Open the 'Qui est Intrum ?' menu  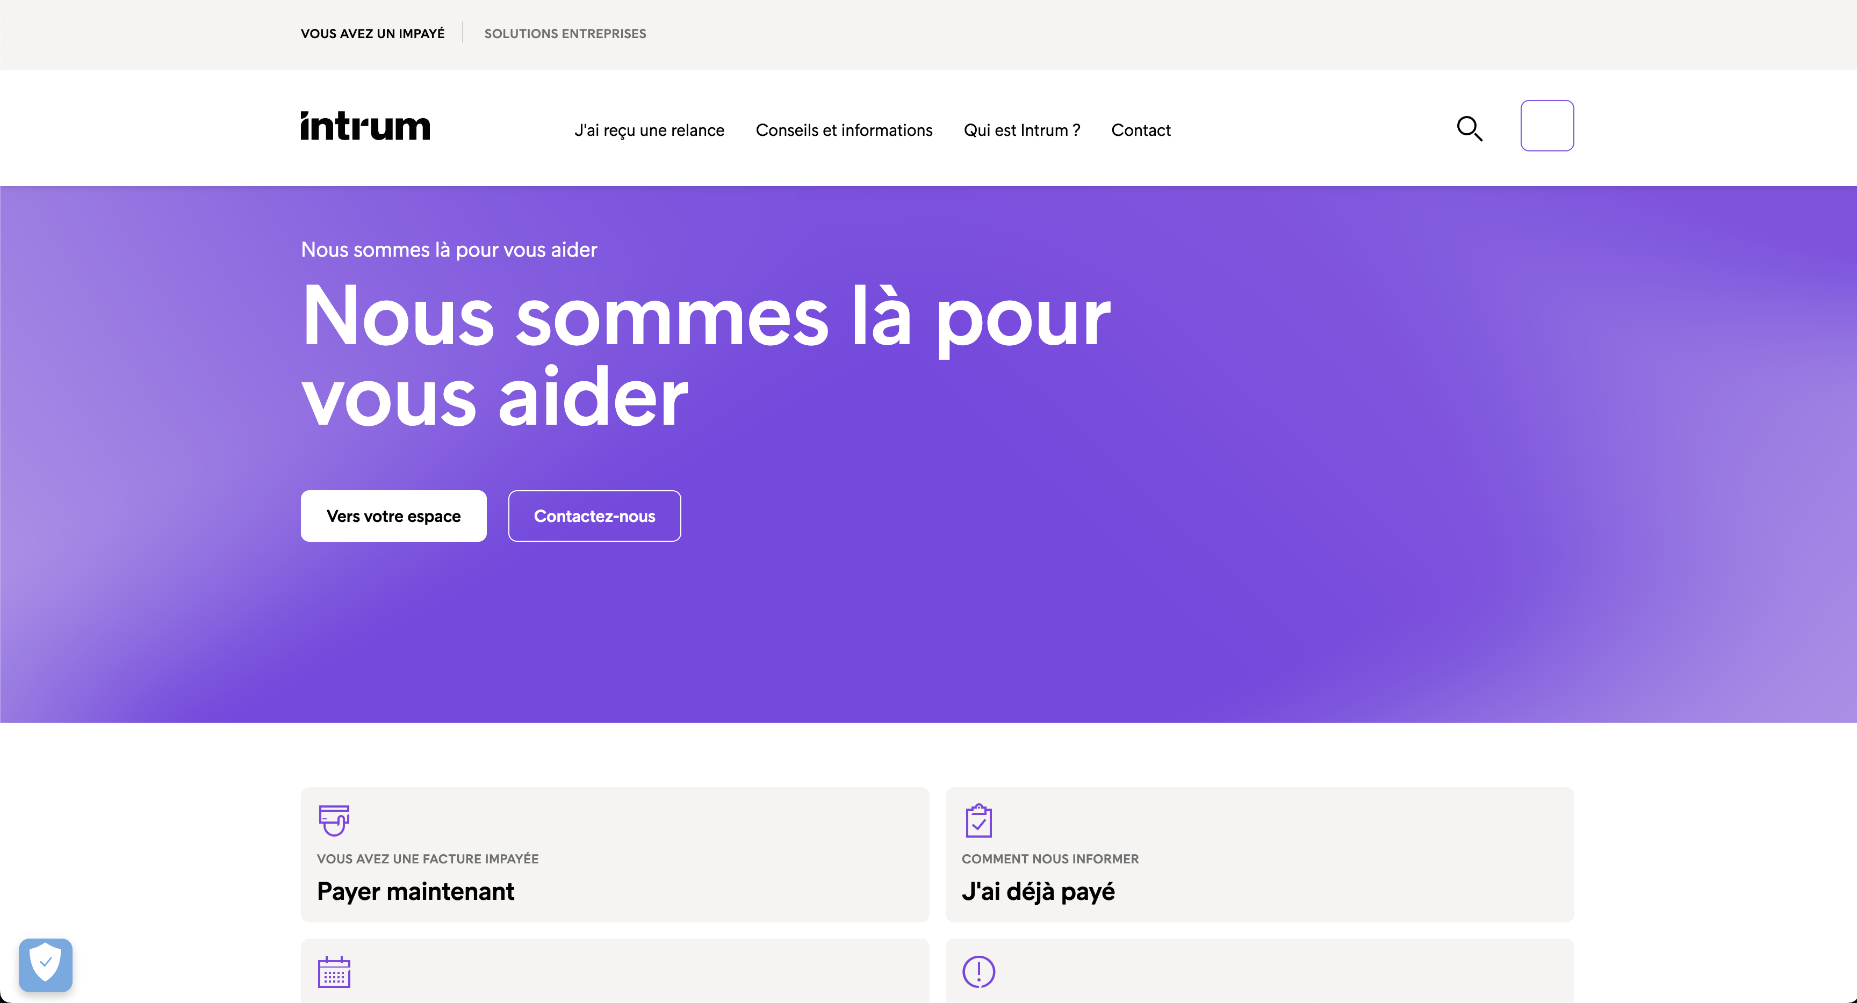[x=1021, y=130]
